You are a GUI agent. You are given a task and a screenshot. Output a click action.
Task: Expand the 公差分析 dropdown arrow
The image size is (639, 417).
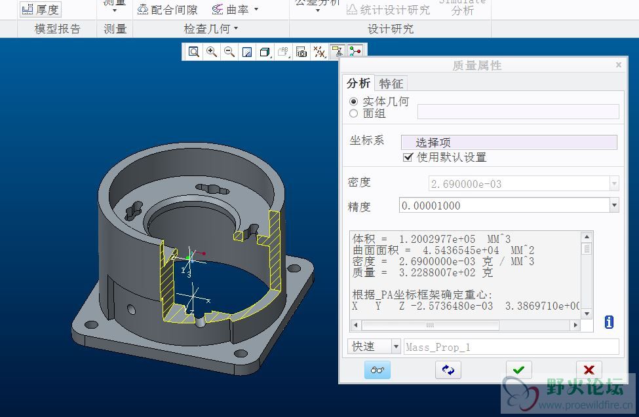[x=317, y=10]
